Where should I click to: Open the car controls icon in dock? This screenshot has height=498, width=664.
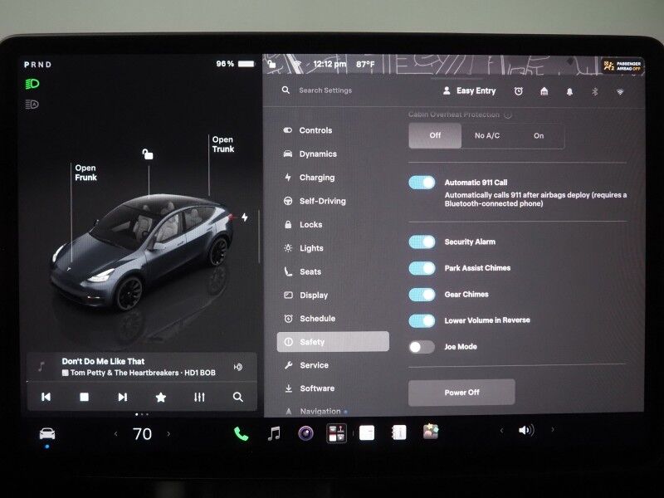click(47, 433)
